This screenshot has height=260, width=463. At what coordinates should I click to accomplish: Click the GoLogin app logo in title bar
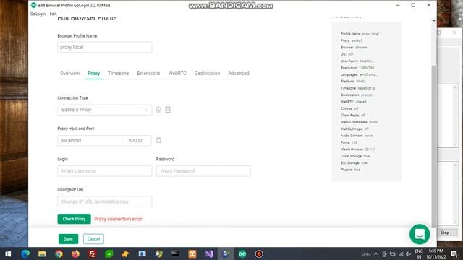[x=34, y=5]
